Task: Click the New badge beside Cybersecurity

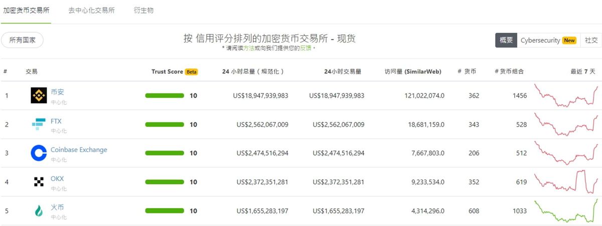Action: coord(569,40)
